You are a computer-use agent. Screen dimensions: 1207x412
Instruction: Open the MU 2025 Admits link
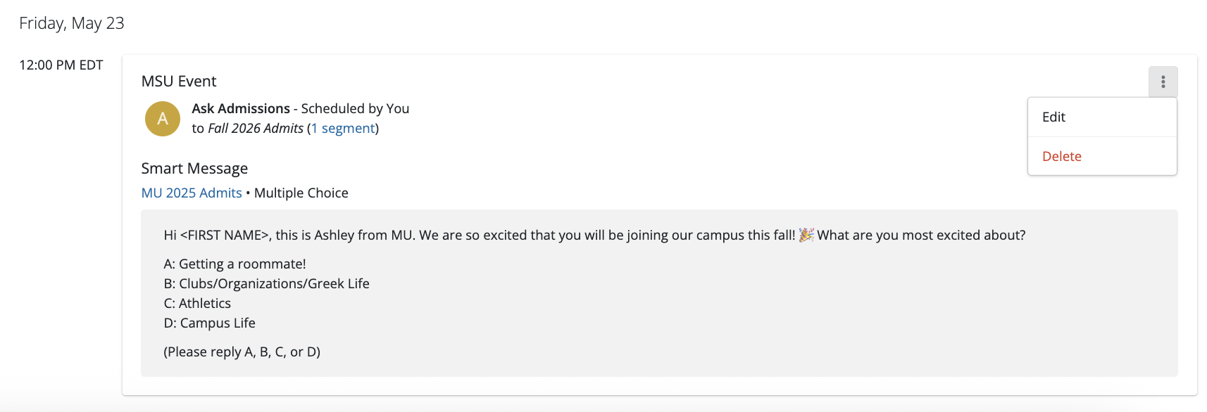tap(192, 193)
